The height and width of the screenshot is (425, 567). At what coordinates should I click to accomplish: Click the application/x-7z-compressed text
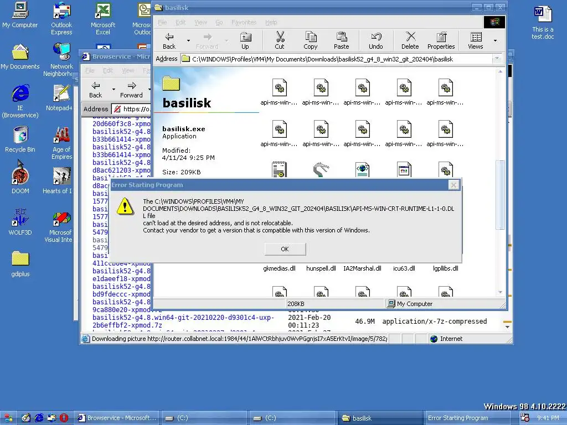click(434, 322)
